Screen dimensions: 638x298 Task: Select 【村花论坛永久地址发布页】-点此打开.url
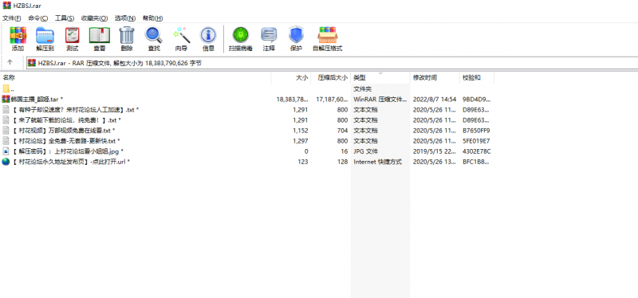(x=70, y=162)
